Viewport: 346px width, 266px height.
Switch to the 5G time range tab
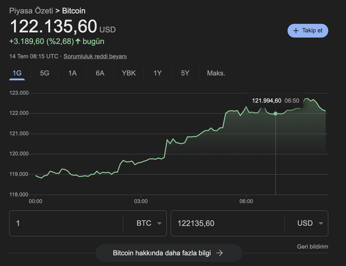click(x=45, y=73)
